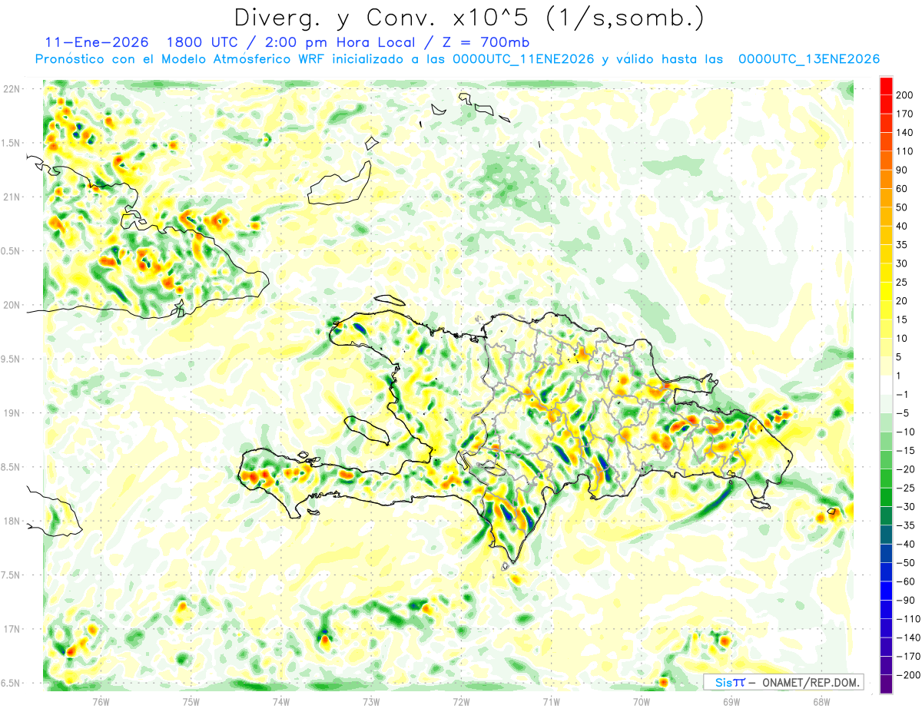
Task: Click the '-10' colorbar value
Action: click(x=906, y=432)
